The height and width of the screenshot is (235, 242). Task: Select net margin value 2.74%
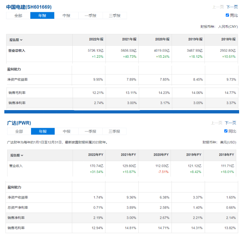(x=99, y=103)
